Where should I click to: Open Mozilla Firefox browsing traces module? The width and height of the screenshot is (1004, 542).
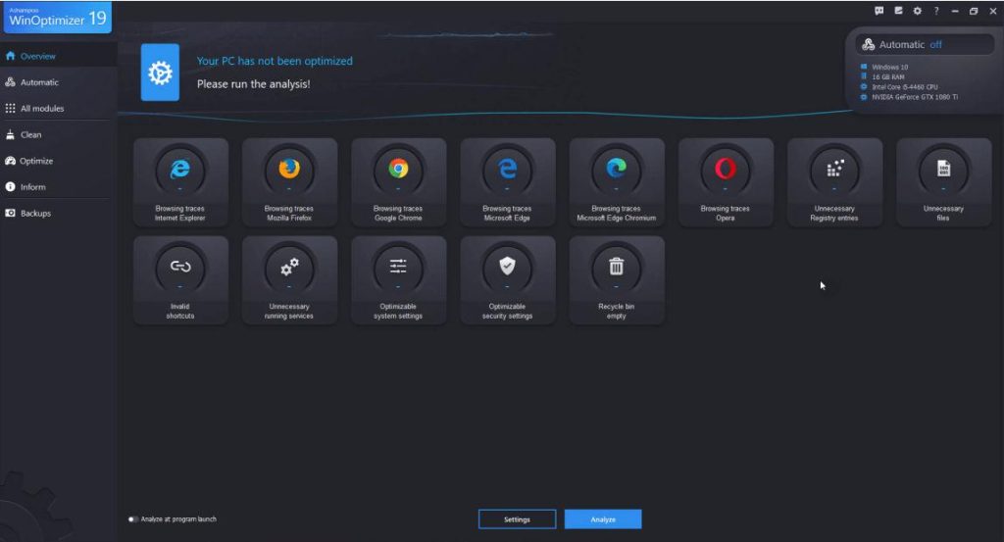coord(289,182)
